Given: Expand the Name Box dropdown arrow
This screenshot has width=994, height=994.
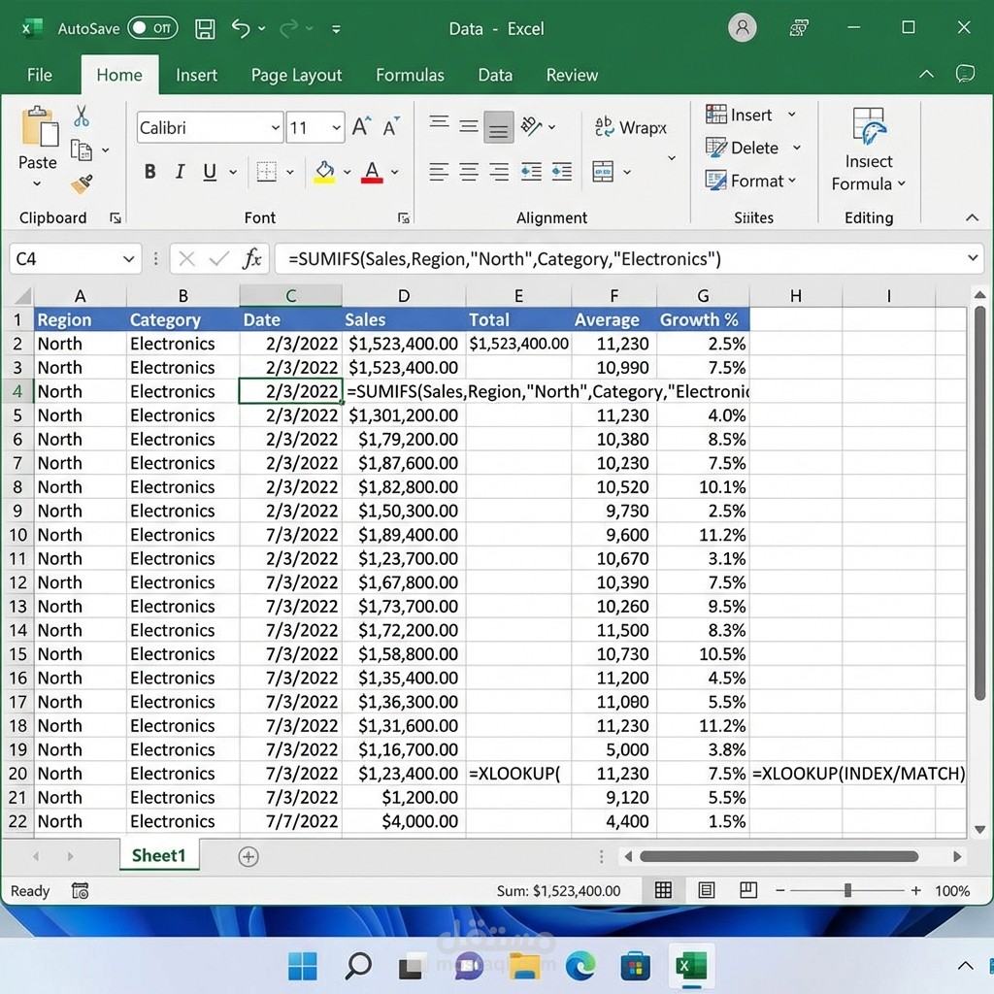Looking at the screenshot, I should pyautogui.click(x=129, y=258).
